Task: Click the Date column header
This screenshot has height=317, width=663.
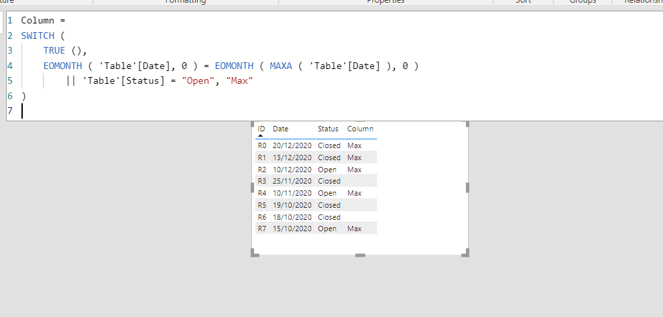Action: [x=280, y=129]
